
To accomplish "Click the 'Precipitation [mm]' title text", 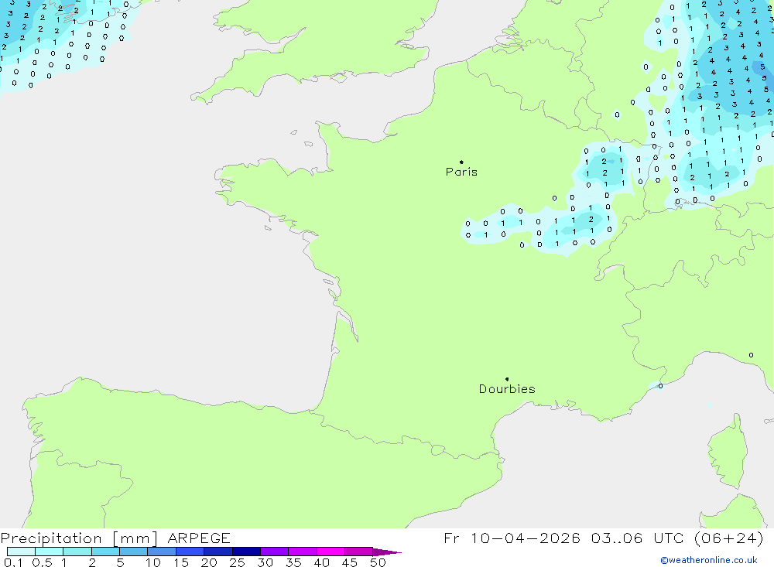I will (x=79, y=538).
